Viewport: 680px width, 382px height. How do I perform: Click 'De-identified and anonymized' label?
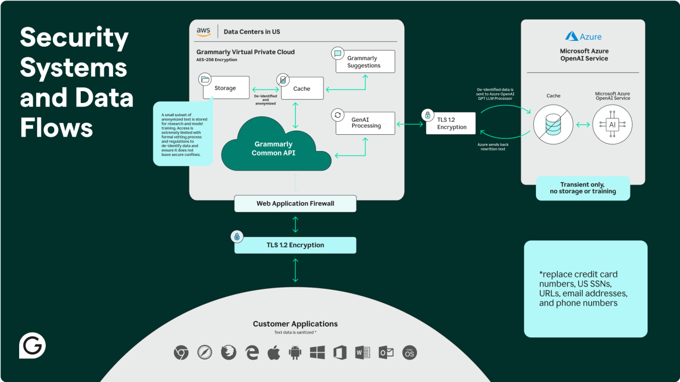(265, 100)
